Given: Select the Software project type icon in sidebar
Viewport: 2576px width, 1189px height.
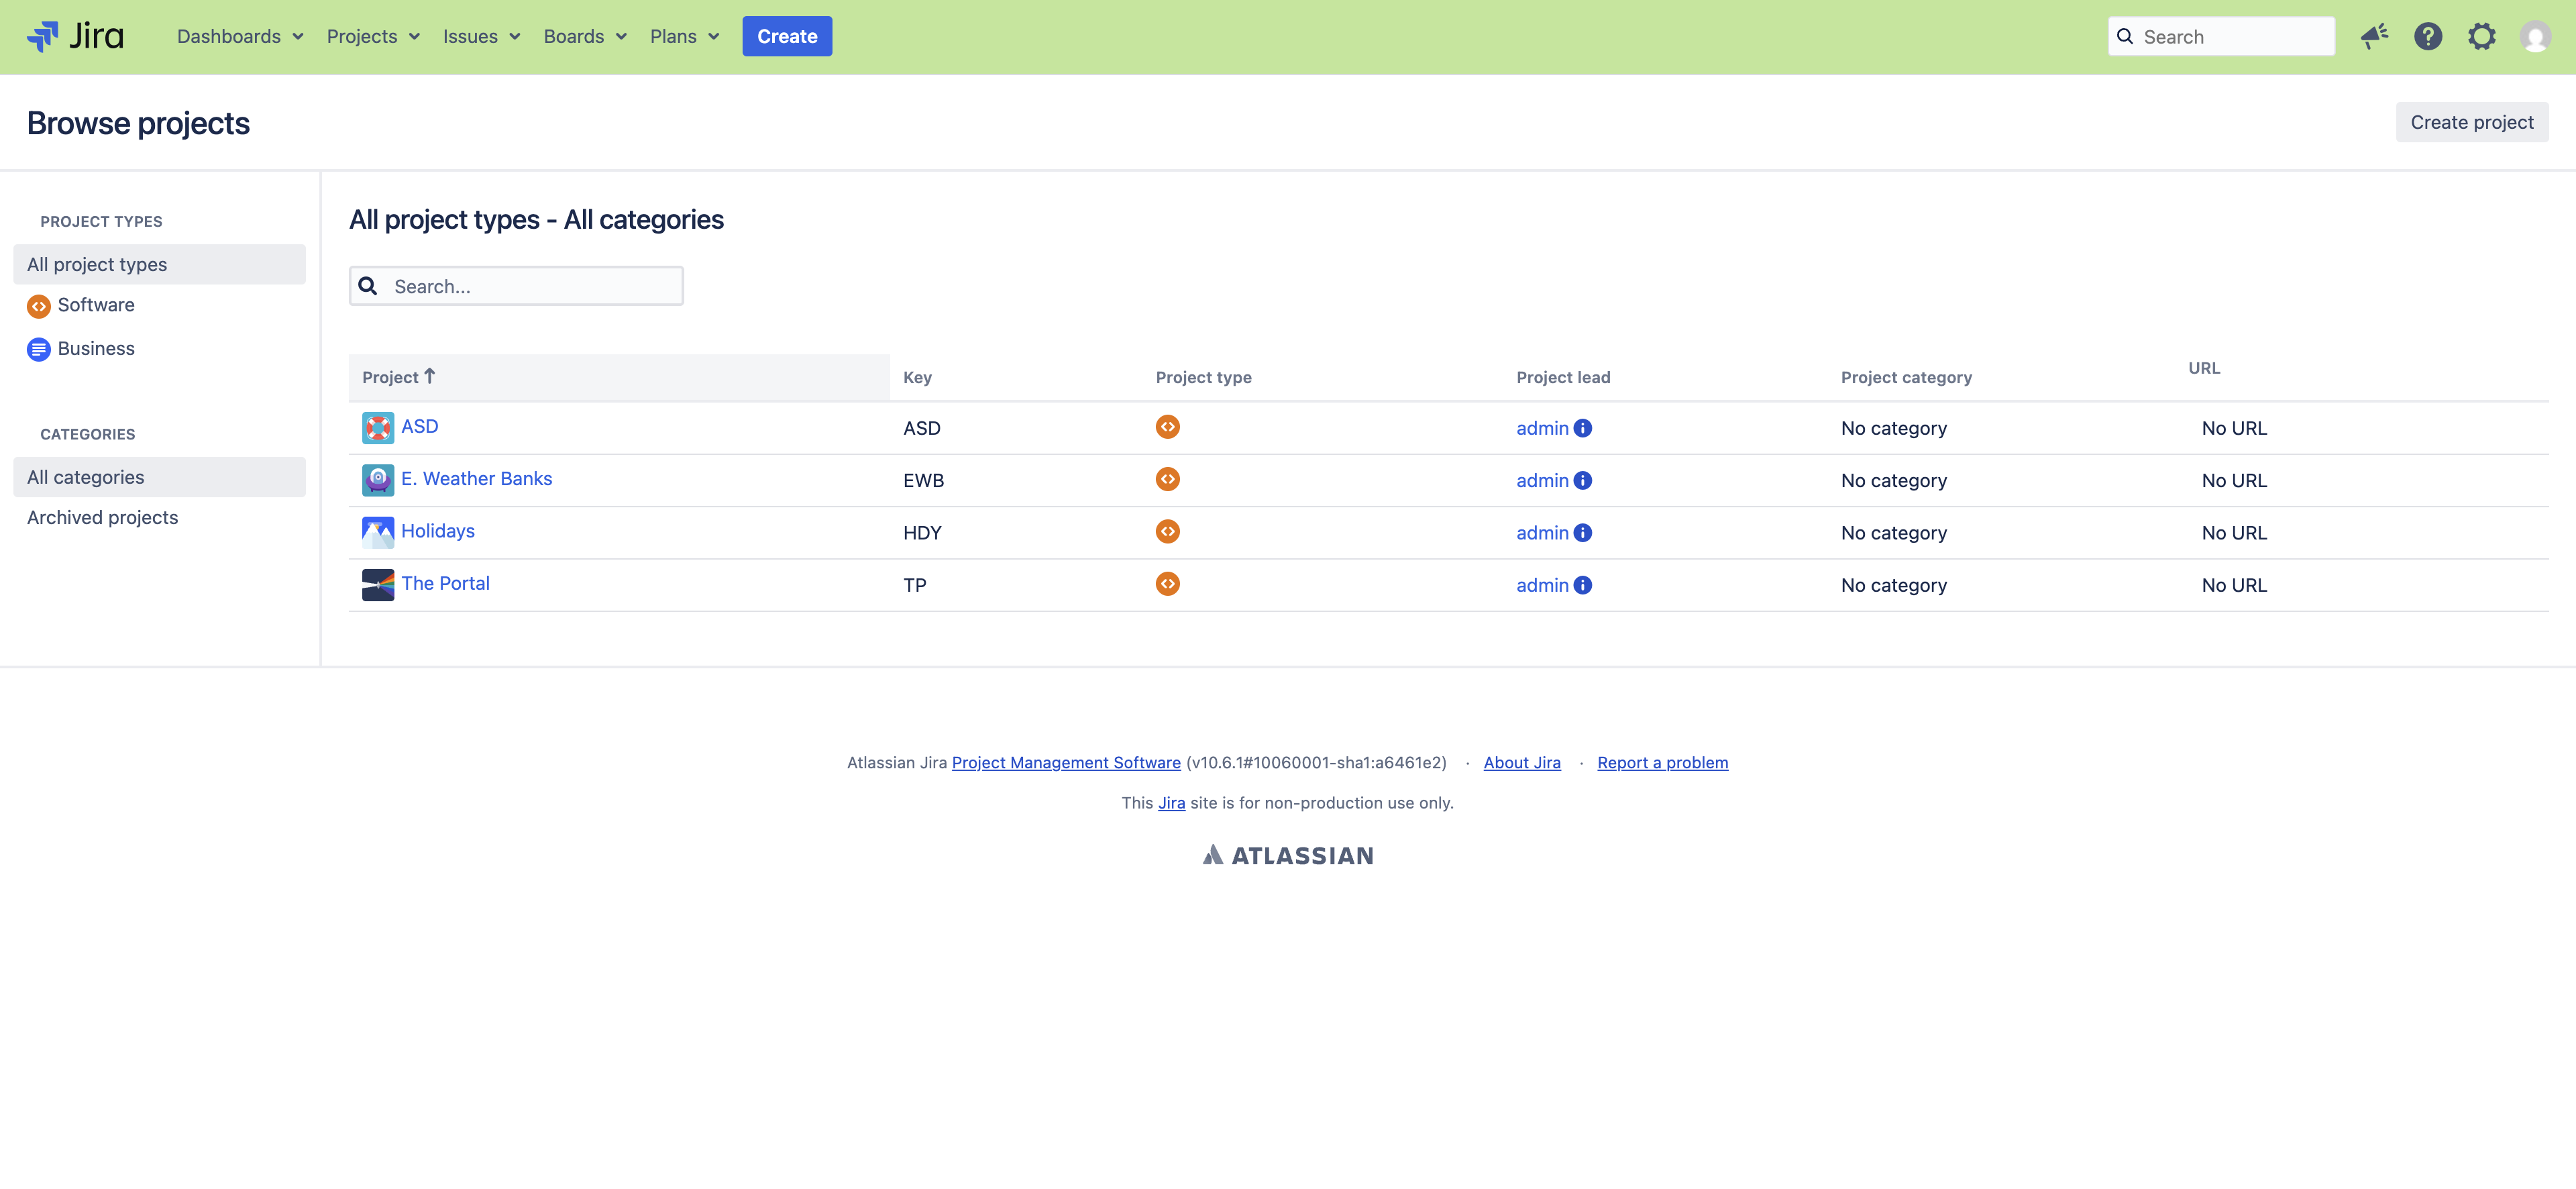Looking at the screenshot, I should pyautogui.click(x=38, y=306).
